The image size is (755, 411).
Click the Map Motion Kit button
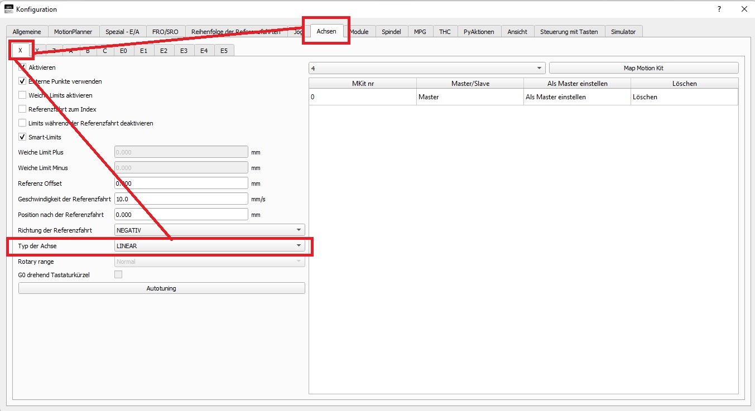[x=643, y=68]
